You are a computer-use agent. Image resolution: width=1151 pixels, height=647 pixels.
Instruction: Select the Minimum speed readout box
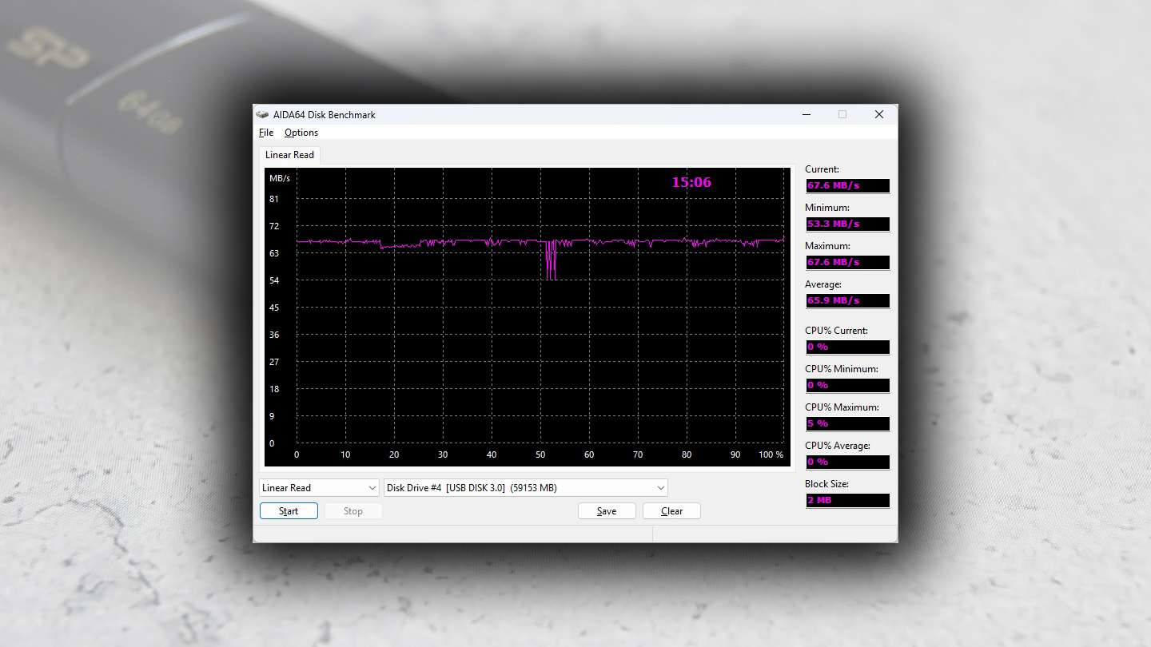tap(847, 224)
